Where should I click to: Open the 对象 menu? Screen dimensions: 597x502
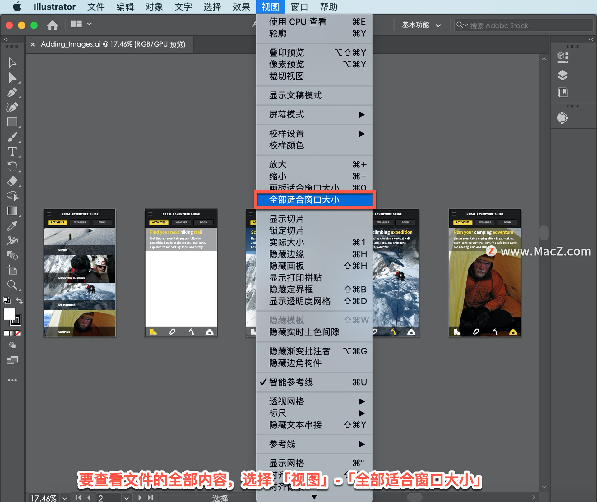click(x=154, y=7)
